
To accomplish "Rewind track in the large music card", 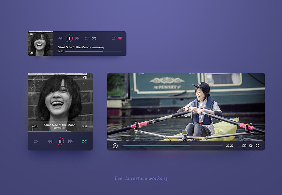I will [50, 141].
